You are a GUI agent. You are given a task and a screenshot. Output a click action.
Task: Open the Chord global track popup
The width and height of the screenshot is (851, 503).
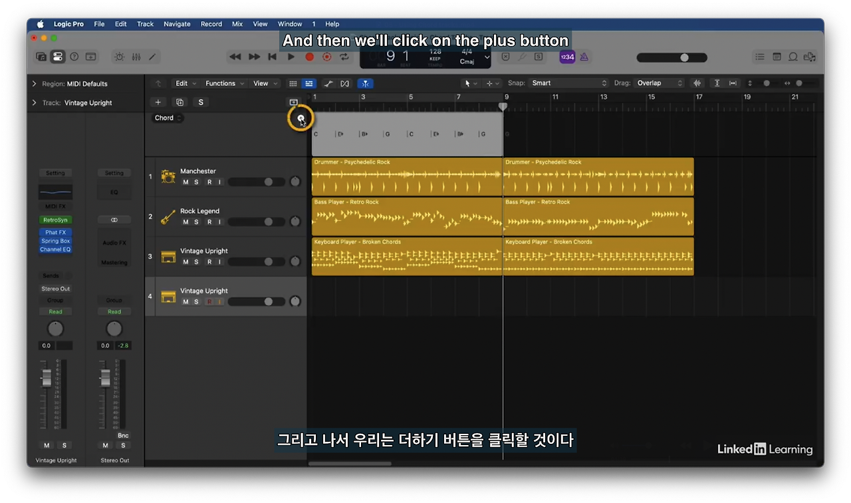(x=168, y=118)
